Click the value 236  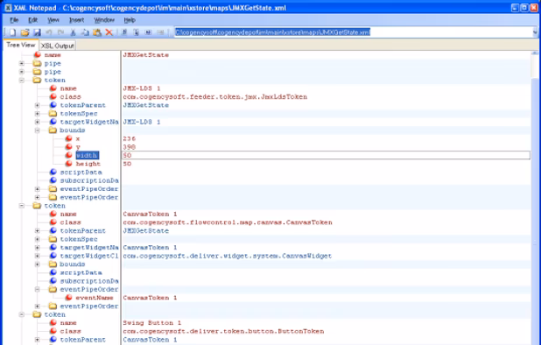click(130, 138)
